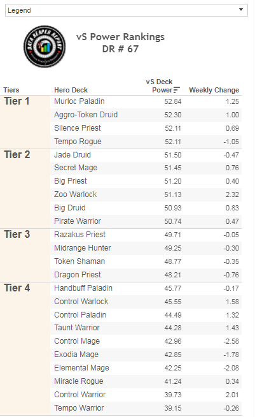
Task: Select the Handbuff Paladin row
Action: 146,288
